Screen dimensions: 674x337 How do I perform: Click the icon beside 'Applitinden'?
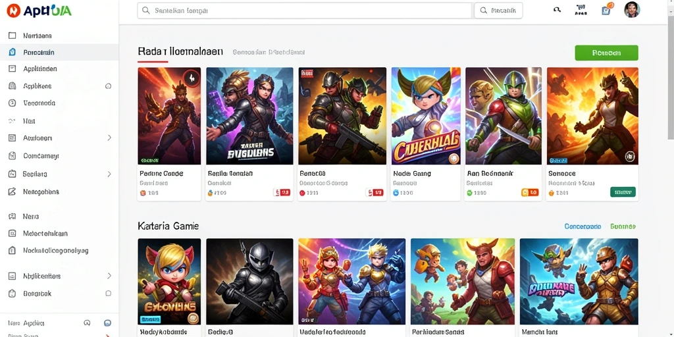click(x=12, y=68)
